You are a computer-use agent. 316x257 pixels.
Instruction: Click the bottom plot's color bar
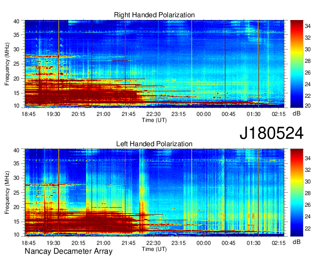point(296,193)
